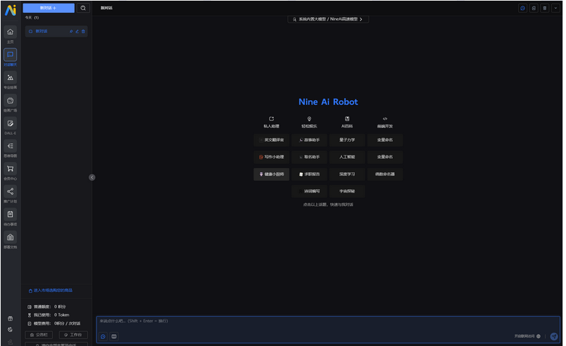
Task: Delete the 新对话 conversation with trash icon
Action: pos(84,32)
